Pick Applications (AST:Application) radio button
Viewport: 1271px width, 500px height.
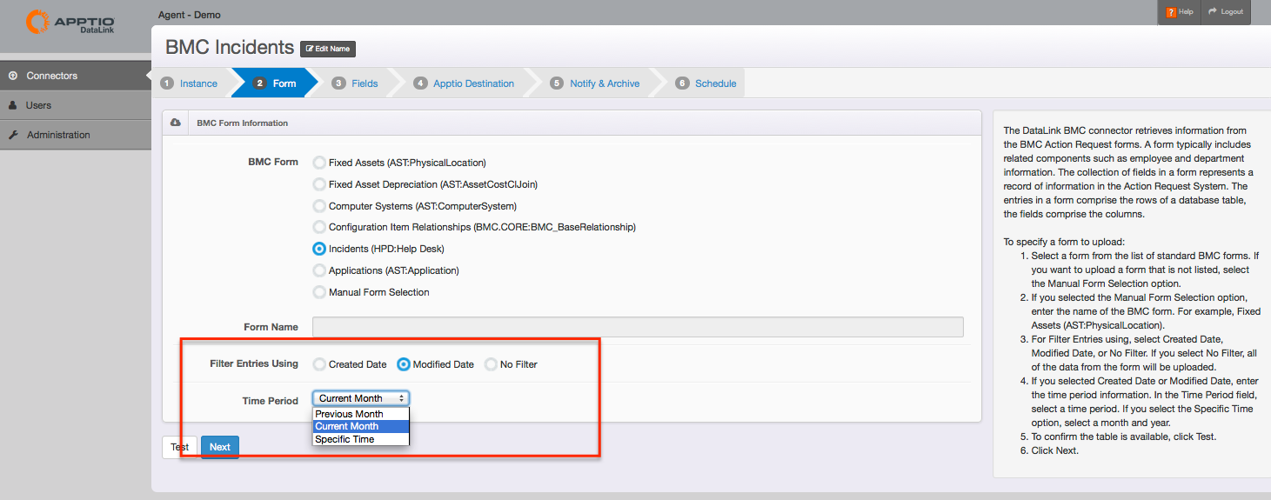tap(319, 270)
